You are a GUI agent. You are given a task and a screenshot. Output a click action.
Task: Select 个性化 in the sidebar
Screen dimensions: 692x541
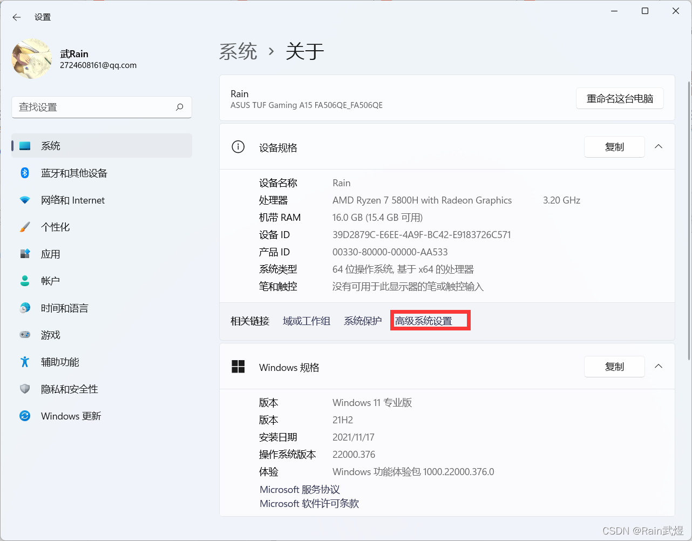[101, 227]
